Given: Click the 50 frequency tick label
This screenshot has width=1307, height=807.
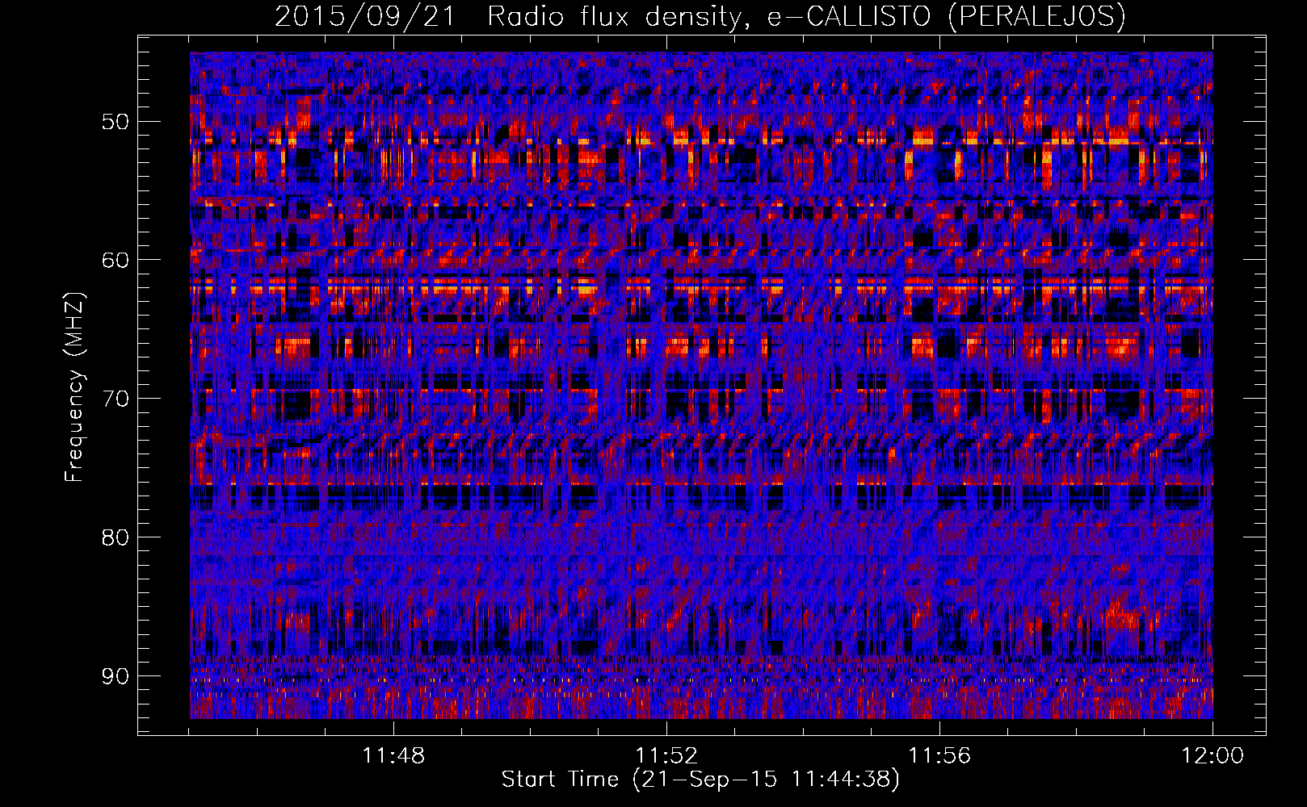Looking at the screenshot, I should [115, 122].
